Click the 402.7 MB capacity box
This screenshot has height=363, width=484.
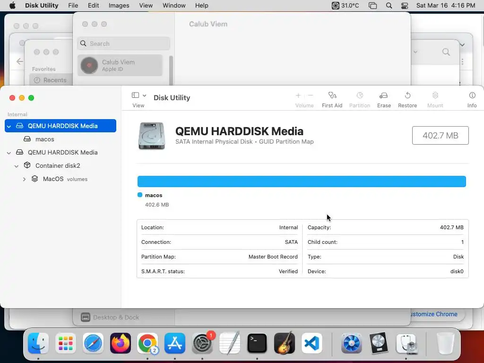tap(440, 136)
